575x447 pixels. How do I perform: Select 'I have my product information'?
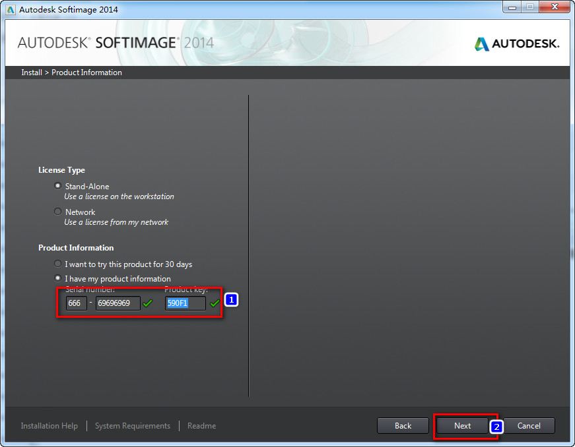(57, 278)
